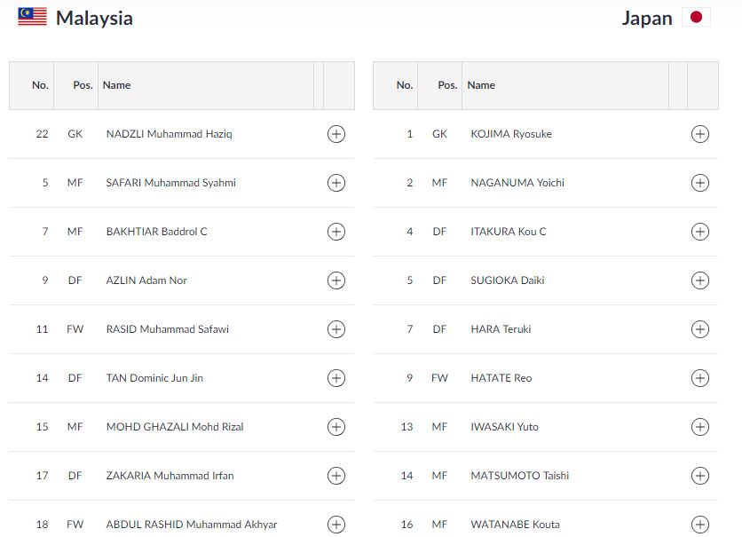Image resolution: width=742 pixels, height=537 pixels.
Task: Expand HATATE Reo's details
Action: tap(700, 377)
